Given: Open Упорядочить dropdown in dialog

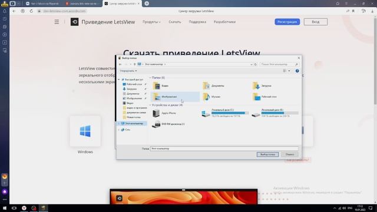Looking at the screenshot, I should click(x=128, y=71).
